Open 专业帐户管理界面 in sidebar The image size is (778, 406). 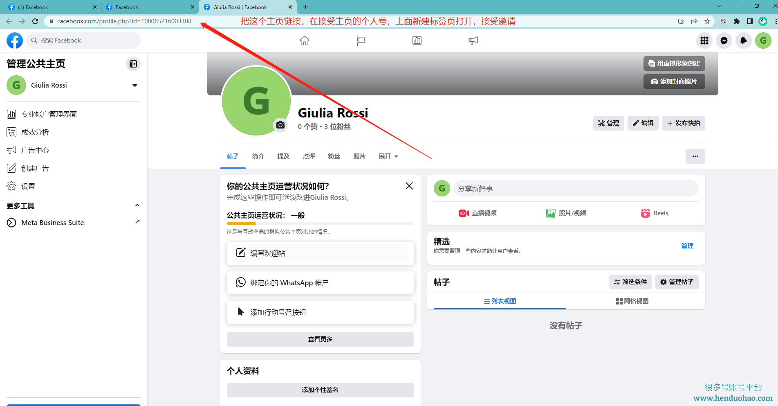(x=74, y=114)
